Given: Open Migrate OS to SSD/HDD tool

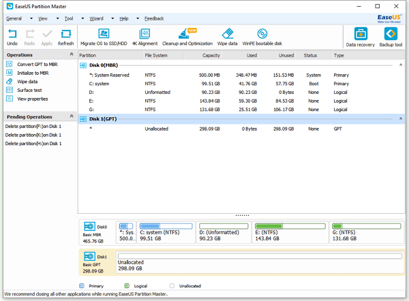Looking at the screenshot, I should point(104,37).
